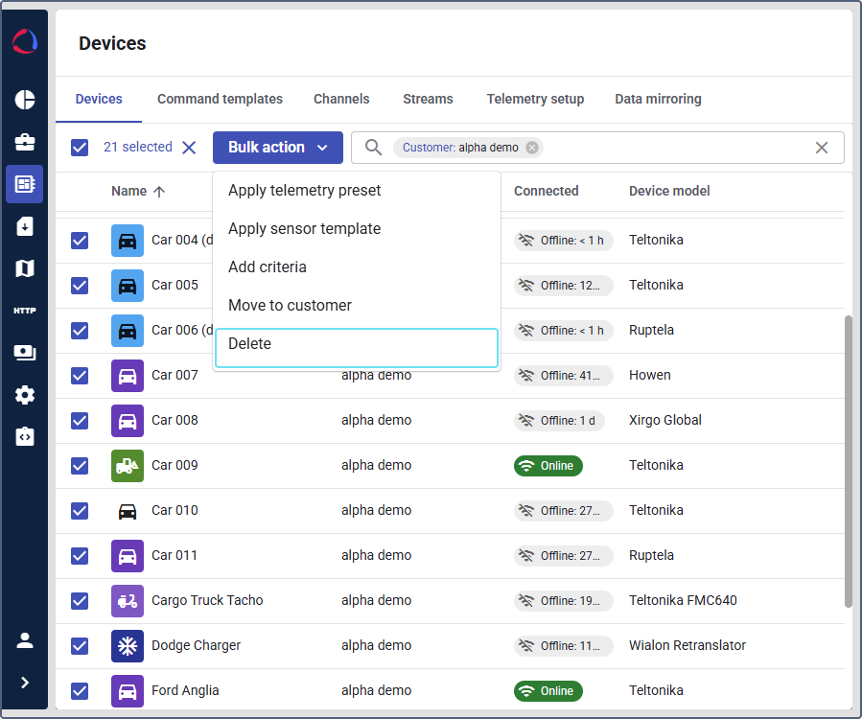
Task: Open the map icon in the sidebar
Action: [25, 268]
